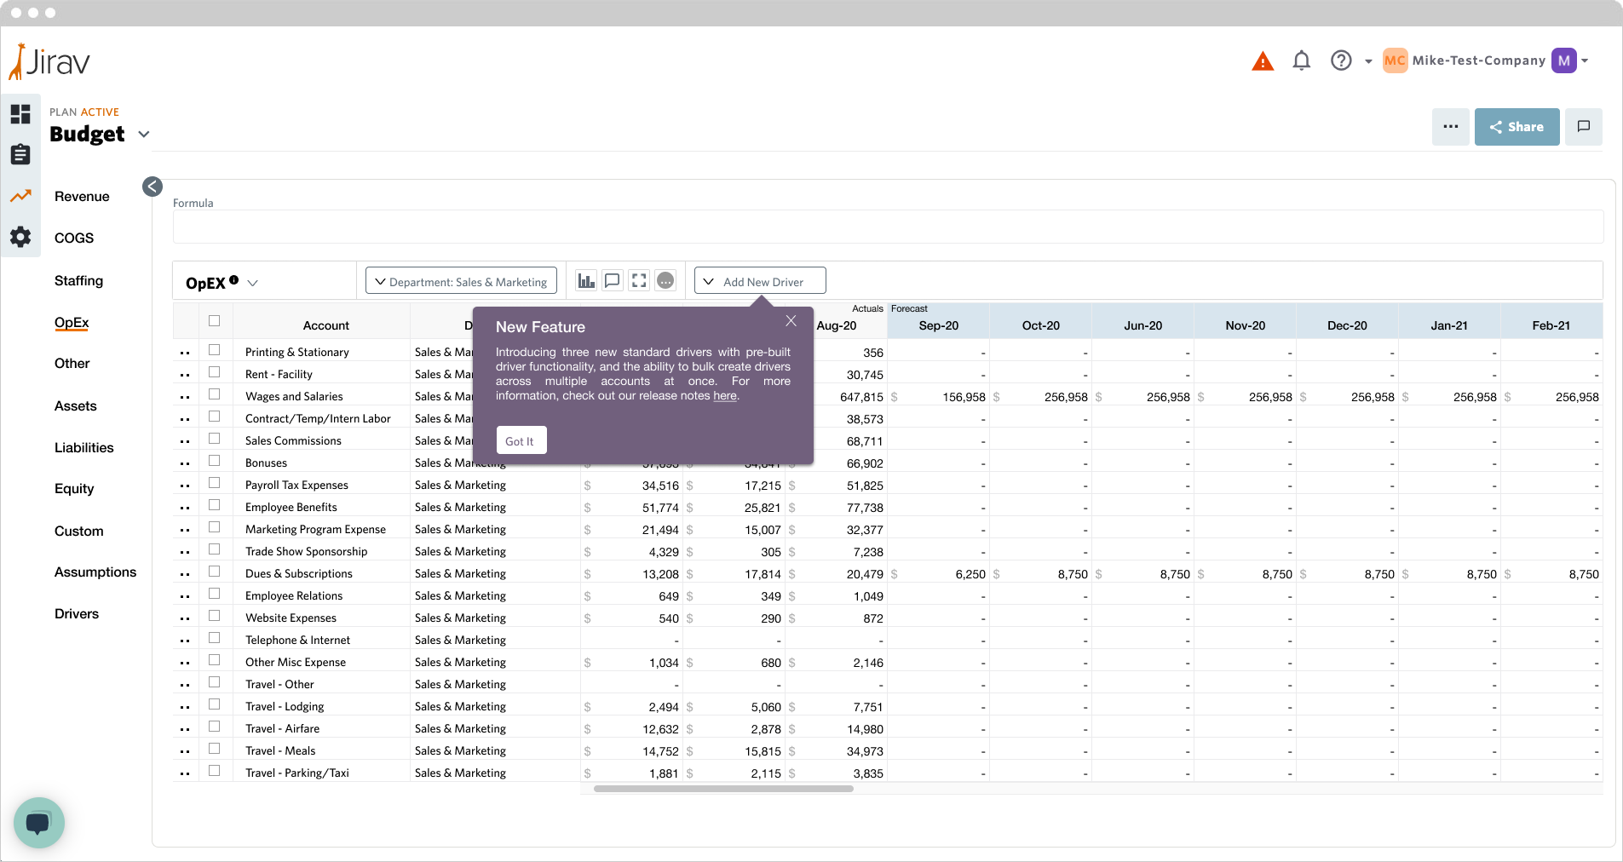Navigate to the Drivers section

[77, 613]
